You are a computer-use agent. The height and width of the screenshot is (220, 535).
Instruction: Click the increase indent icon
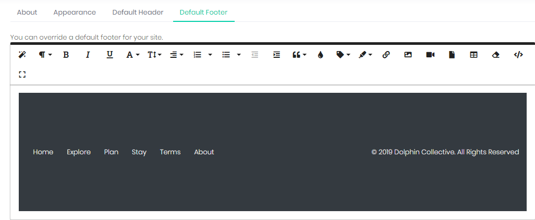coord(277,55)
